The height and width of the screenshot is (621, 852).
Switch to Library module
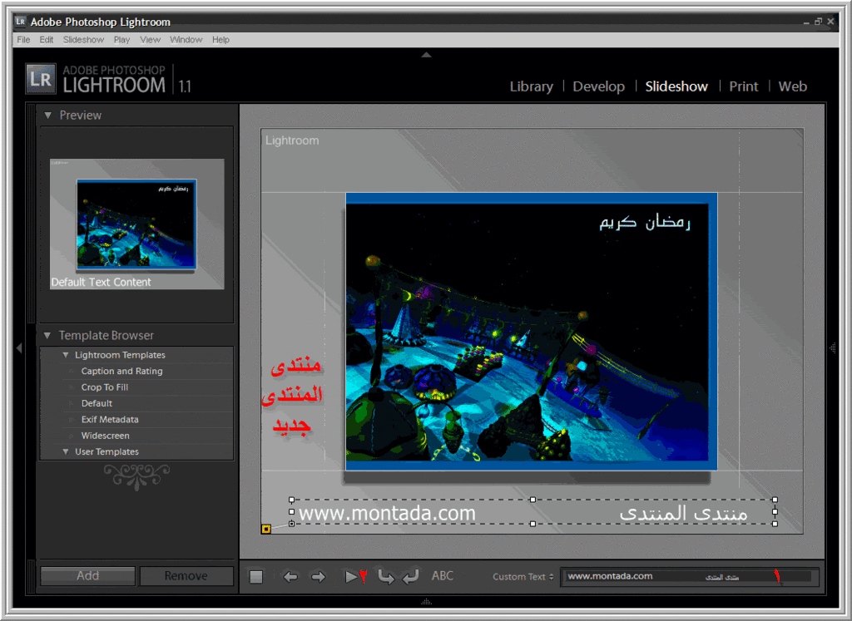coord(531,86)
